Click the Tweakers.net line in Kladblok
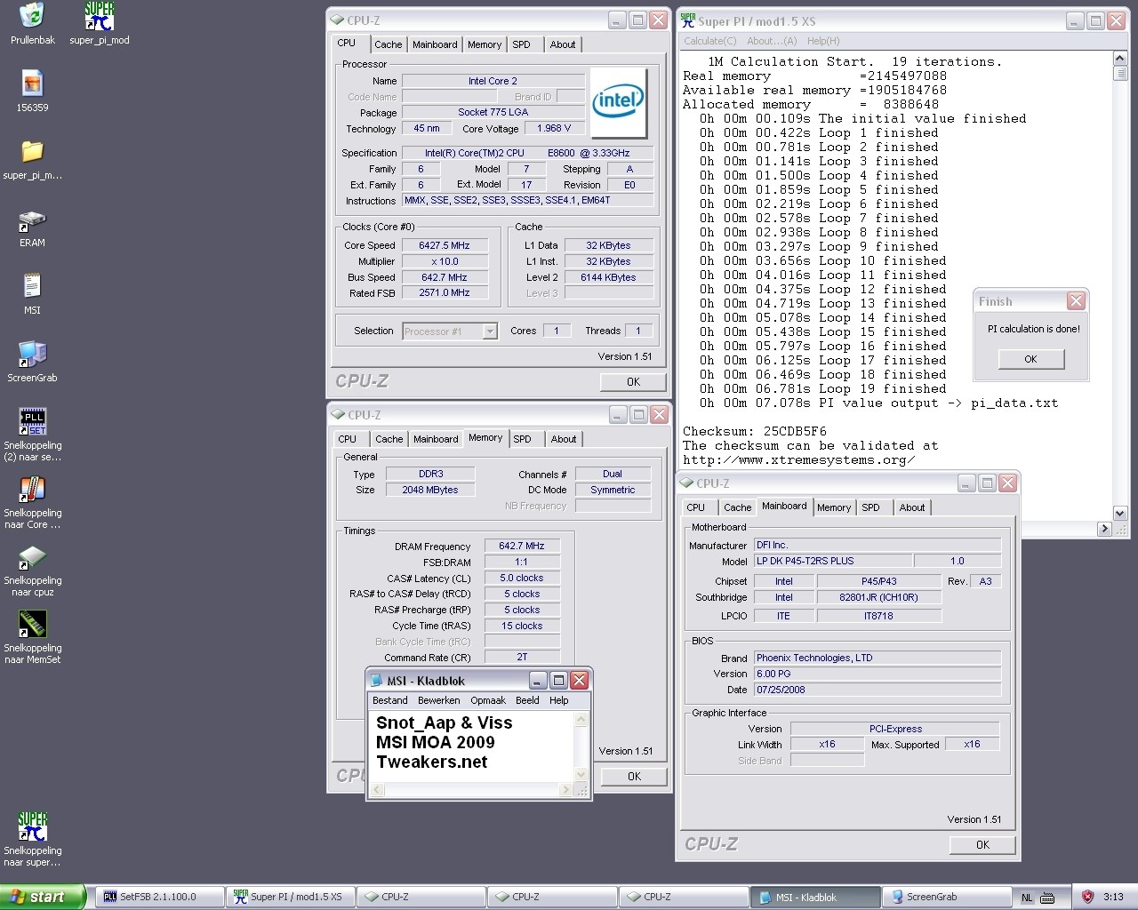This screenshot has height=910, width=1138. (432, 762)
